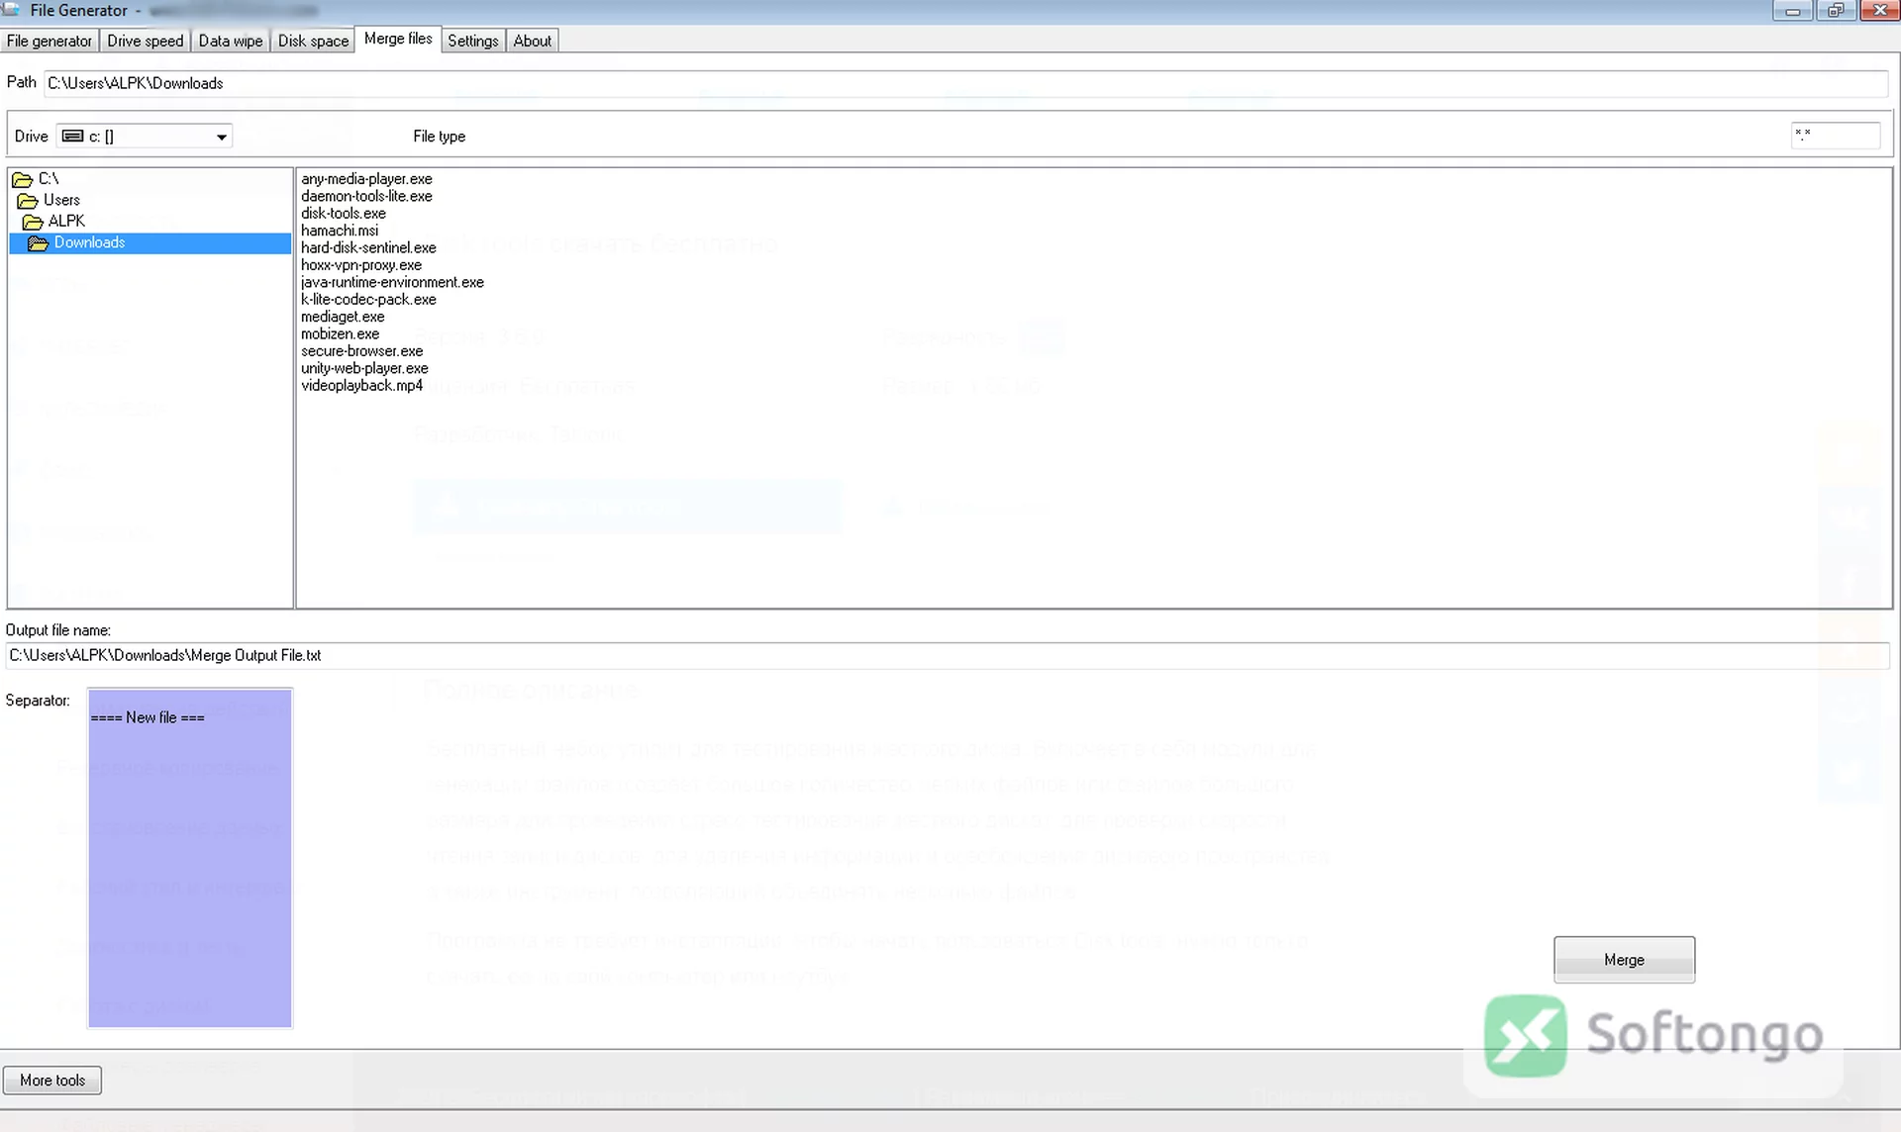Select unity-web-player.exe file
This screenshot has width=1901, height=1132.
[x=364, y=368]
